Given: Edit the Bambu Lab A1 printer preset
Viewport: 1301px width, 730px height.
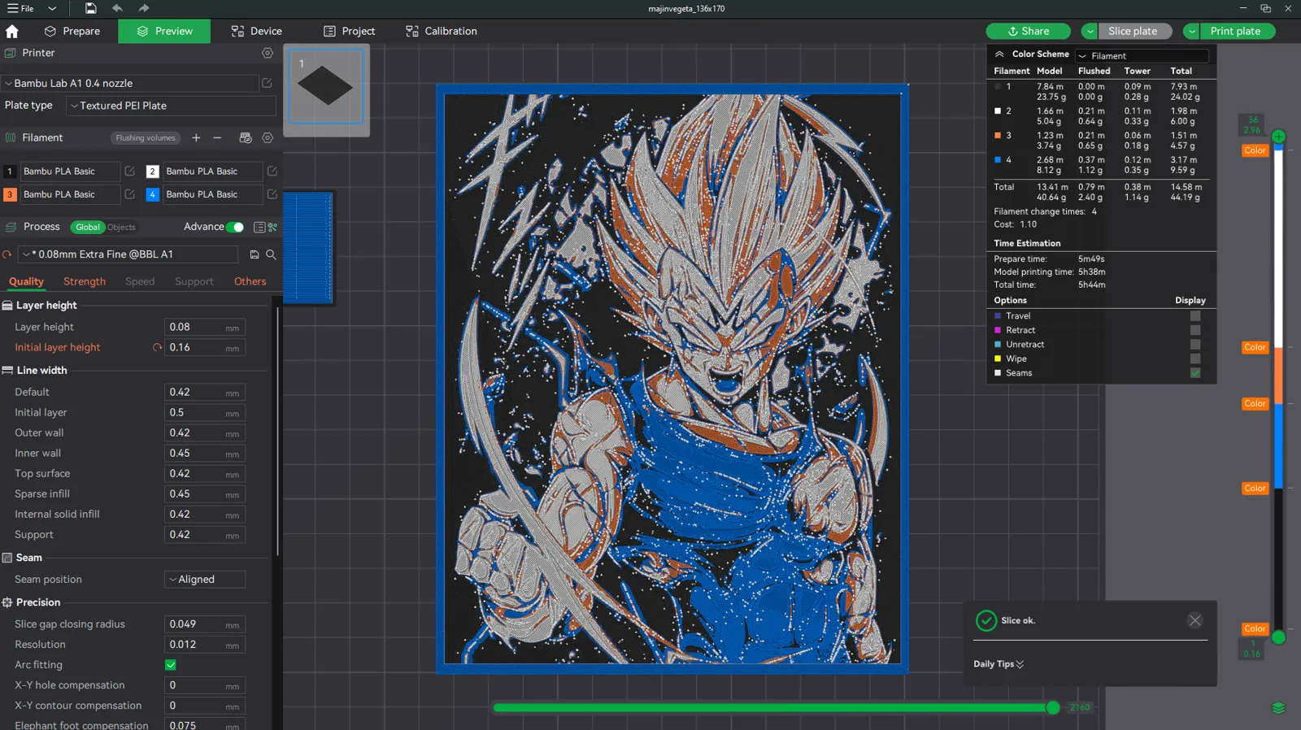Looking at the screenshot, I should point(267,83).
